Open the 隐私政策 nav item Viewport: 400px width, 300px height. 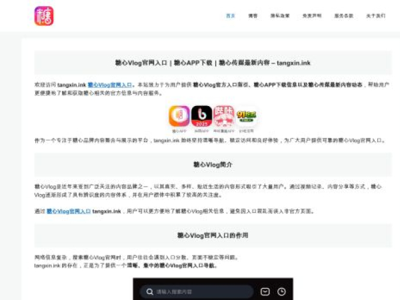(280, 16)
